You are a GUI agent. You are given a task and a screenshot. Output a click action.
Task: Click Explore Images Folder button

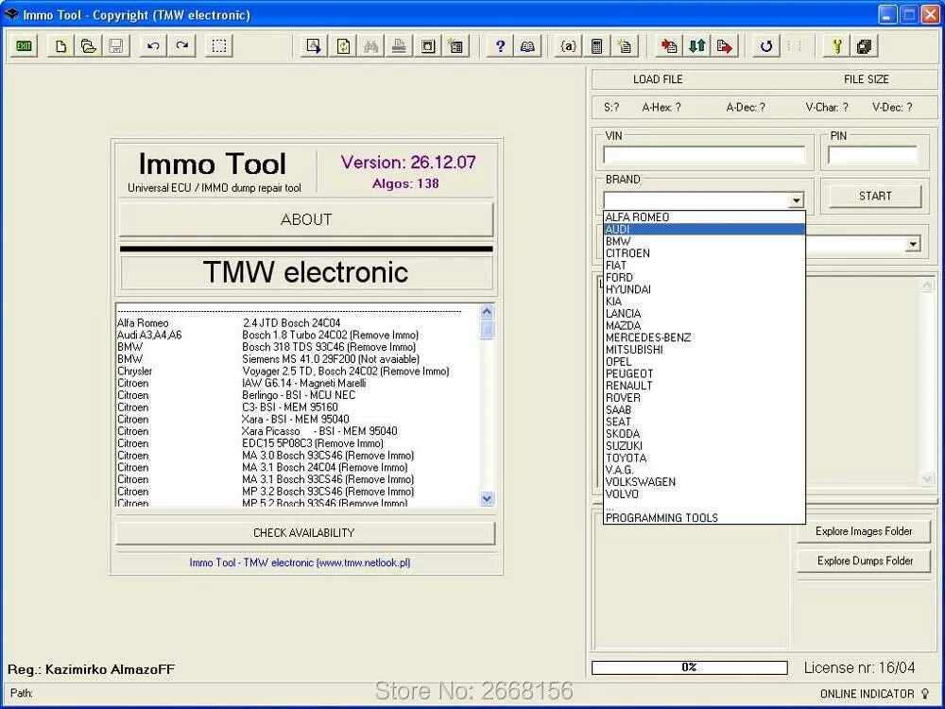(x=864, y=531)
